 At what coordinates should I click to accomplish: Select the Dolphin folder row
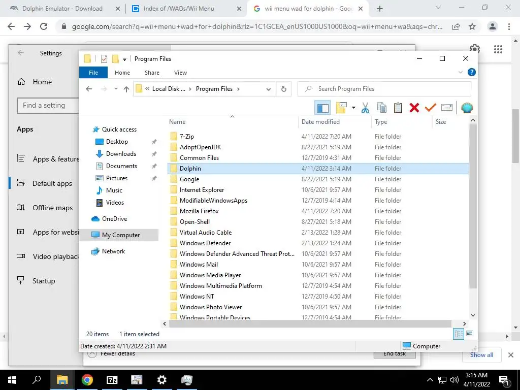[x=318, y=169]
